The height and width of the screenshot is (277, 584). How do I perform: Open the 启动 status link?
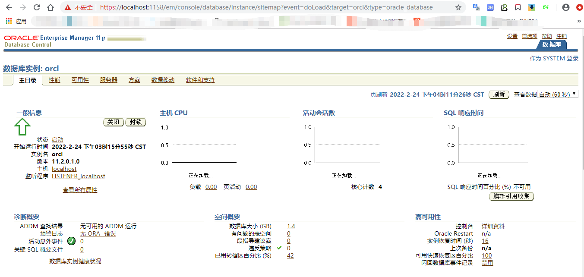(57, 140)
